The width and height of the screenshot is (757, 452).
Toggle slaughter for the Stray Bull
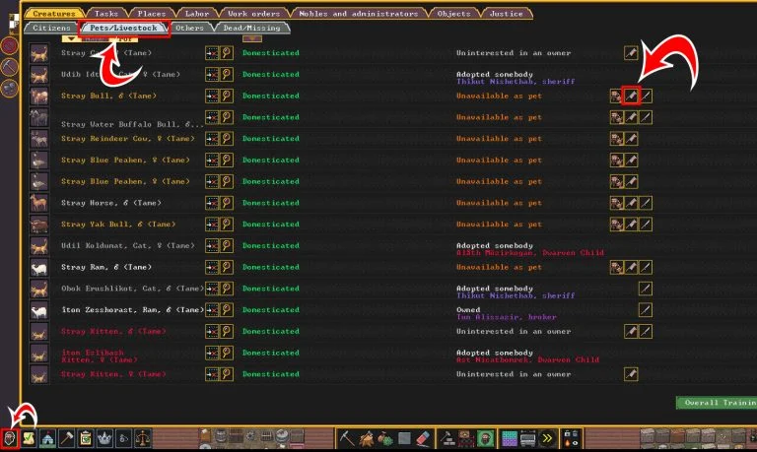[x=631, y=96]
